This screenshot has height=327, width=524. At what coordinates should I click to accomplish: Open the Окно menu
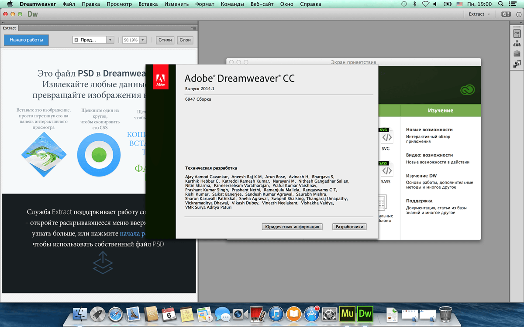(287, 4)
